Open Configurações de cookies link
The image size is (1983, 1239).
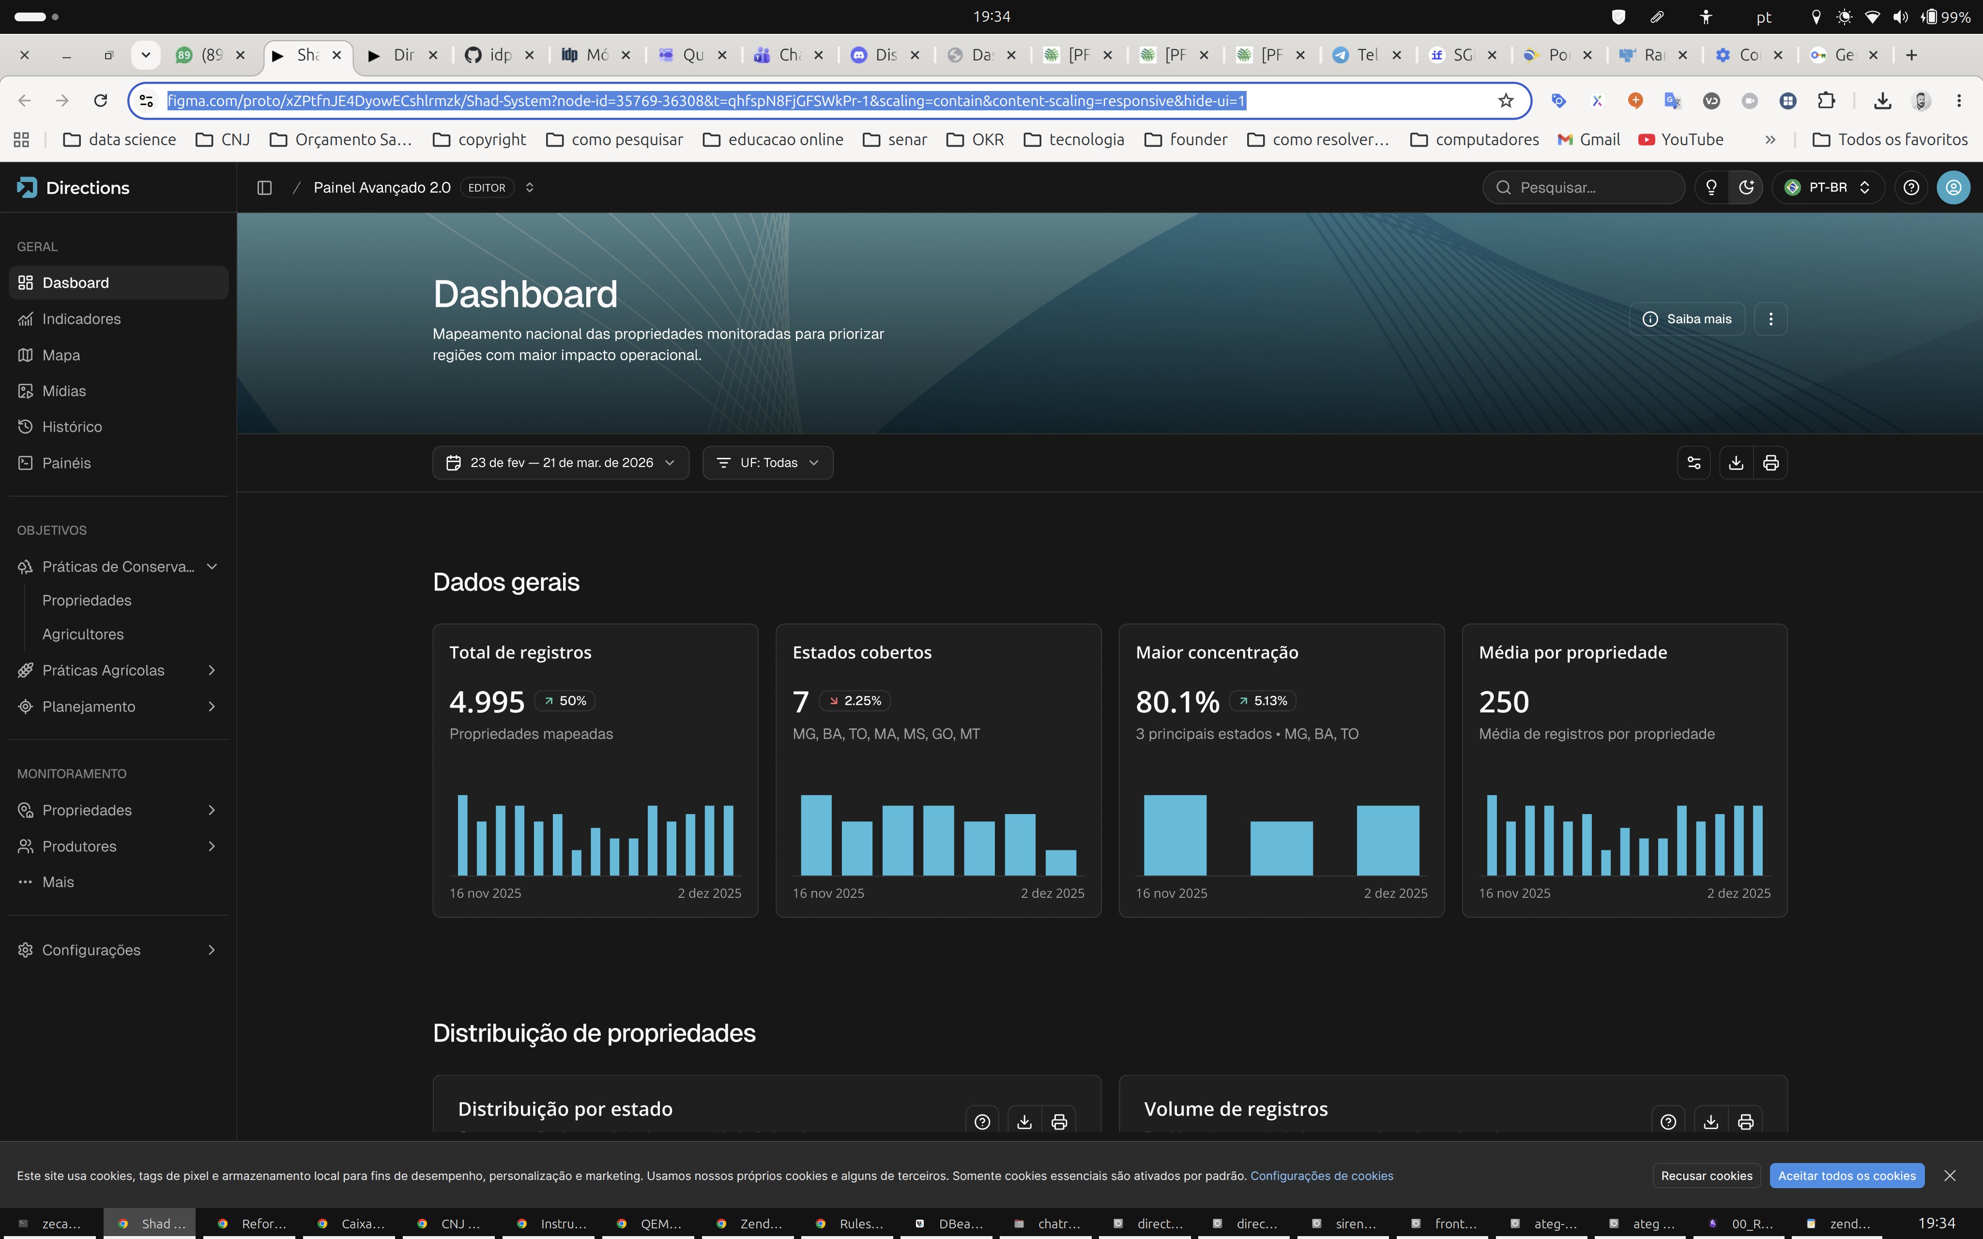point(1322,1176)
